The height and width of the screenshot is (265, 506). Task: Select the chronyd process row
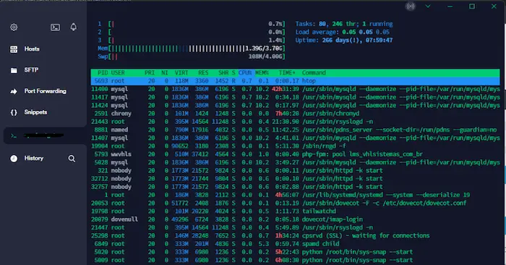pyautogui.click(x=295, y=114)
